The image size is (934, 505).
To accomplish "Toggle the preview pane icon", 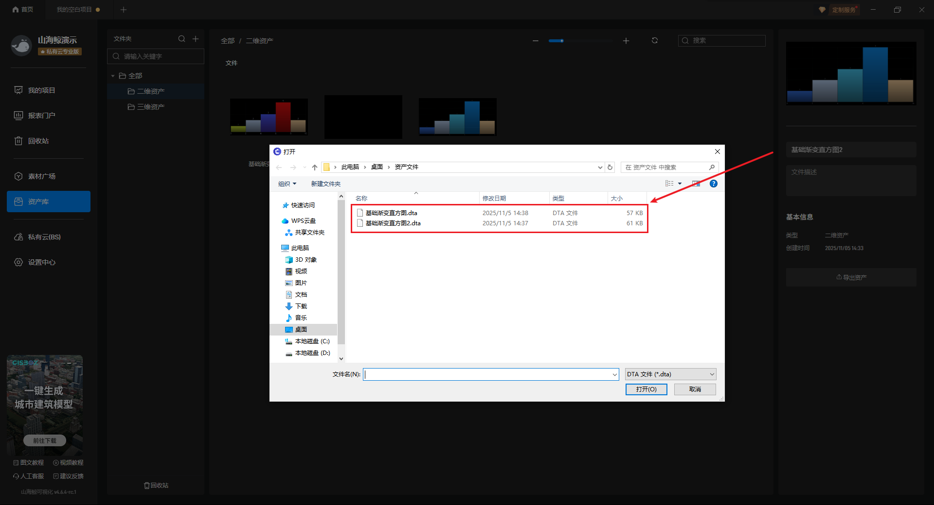I will click(696, 184).
